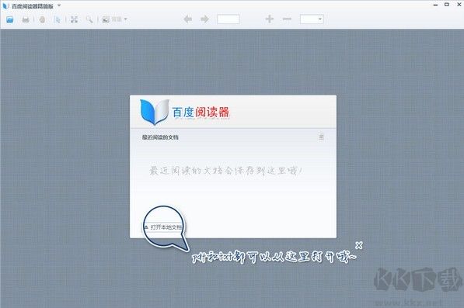
Task: Open the search magnifier tool
Action: (89, 19)
